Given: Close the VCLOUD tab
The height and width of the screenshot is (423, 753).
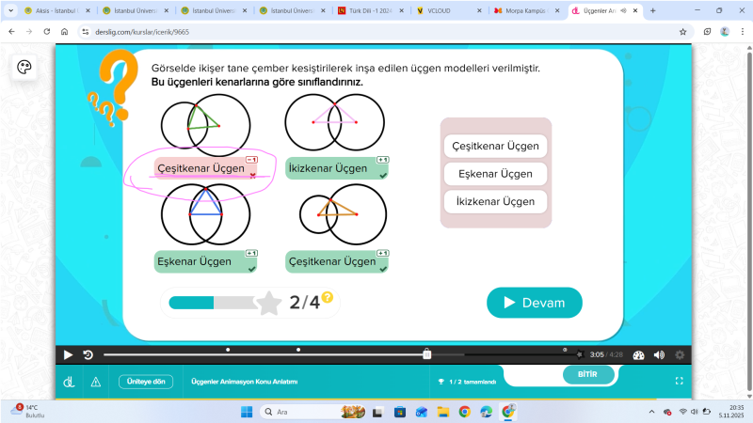Looking at the screenshot, I should click(479, 10).
